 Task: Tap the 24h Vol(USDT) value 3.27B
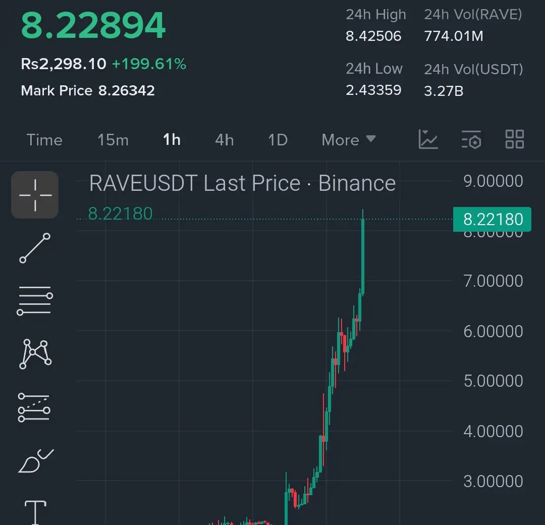pyautogui.click(x=444, y=91)
